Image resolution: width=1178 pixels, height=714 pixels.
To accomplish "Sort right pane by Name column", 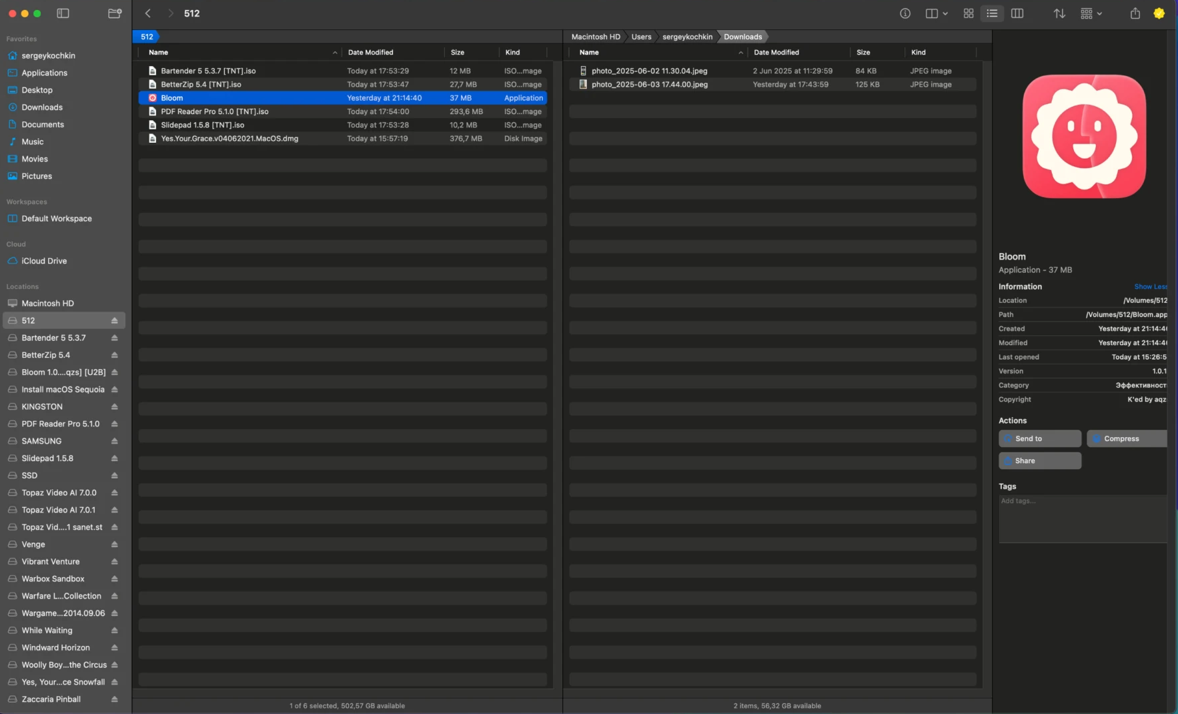I will coord(658,52).
